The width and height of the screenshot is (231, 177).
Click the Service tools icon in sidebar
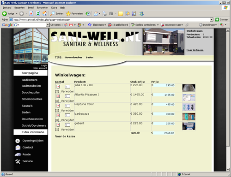pyautogui.click(x=18, y=161)
